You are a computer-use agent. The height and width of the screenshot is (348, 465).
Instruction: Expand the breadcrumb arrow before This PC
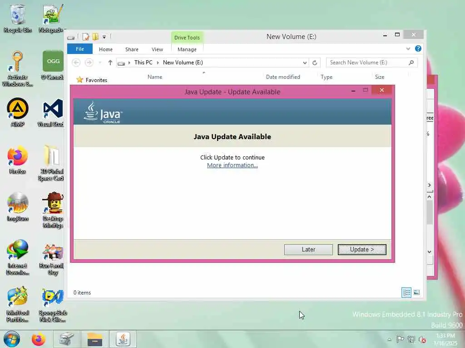point(129,63)
